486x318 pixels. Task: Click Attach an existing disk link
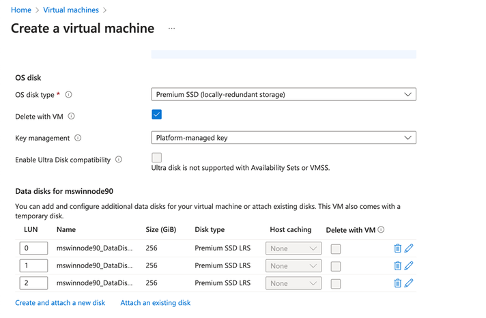click(155, 302)
